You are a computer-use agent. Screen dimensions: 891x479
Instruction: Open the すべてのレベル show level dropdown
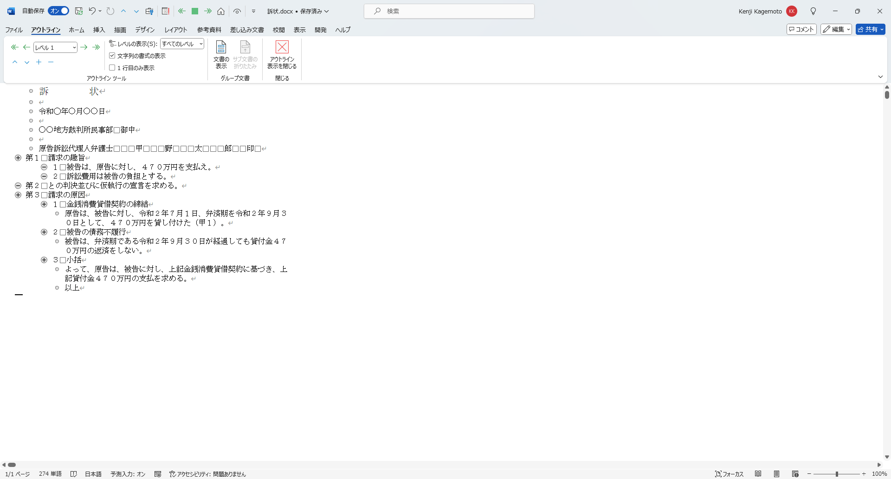coord(182,44)
